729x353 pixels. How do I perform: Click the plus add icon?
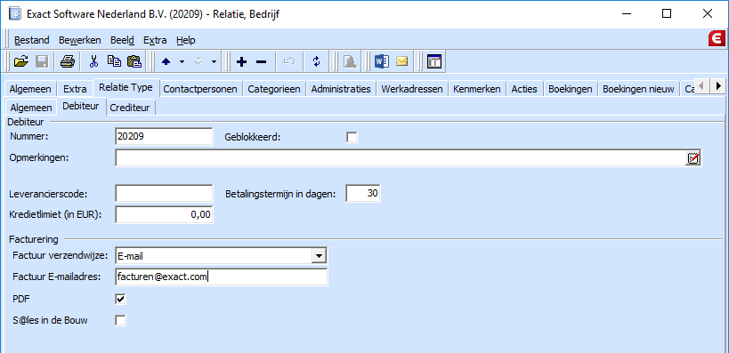click(x=241, y=61)
